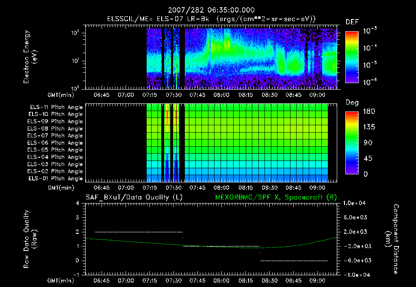Click the '90' label on the Deg colorbar
Viewport: 416px width, 287px height.
tap(368, 143)
